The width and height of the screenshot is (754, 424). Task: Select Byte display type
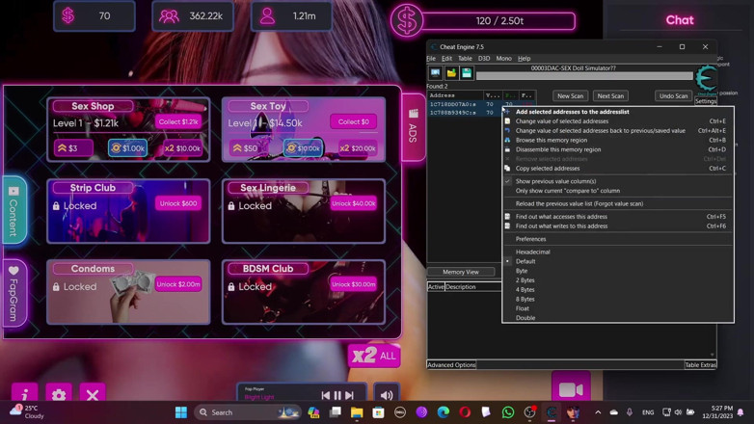pyautogui.click(x=618, y=271)
